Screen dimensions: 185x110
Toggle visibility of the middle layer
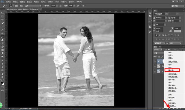[x=155, y=66]
